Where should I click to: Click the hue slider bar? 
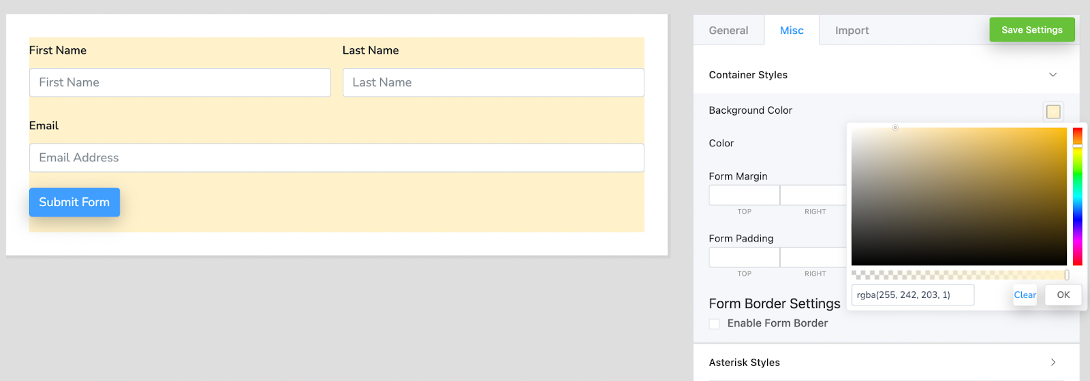[1077, 196]
